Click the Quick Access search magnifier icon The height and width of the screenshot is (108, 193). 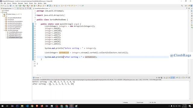pyautogui.click(x=182, y=6)
